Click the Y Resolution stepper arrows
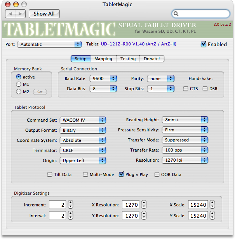This screenshot has width=235, height=239. pos(144,216)
